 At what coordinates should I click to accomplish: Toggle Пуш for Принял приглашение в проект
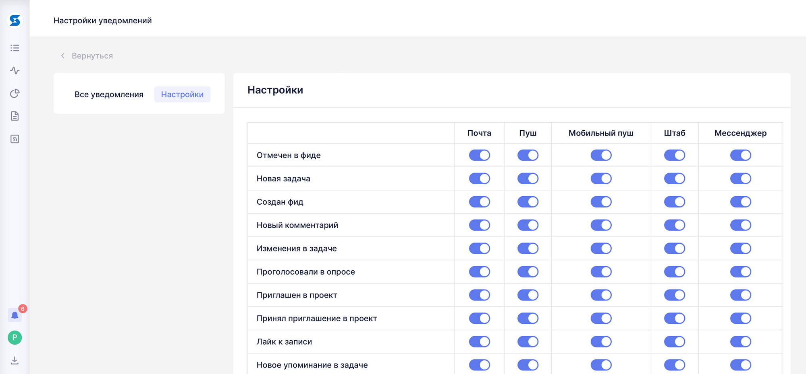[528, 319]
